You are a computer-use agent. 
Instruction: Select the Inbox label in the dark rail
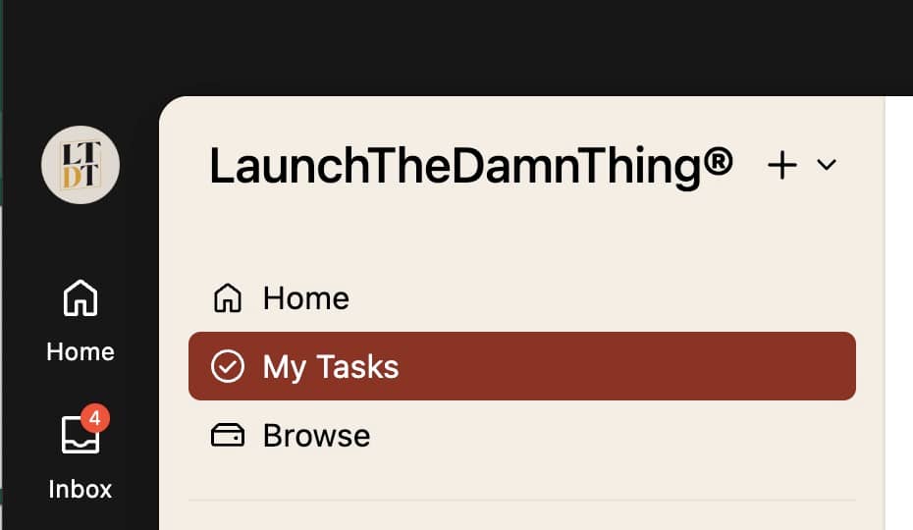coord(81,489)
